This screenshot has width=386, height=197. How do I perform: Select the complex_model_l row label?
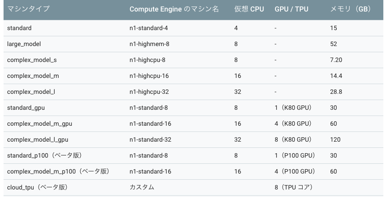32,92
